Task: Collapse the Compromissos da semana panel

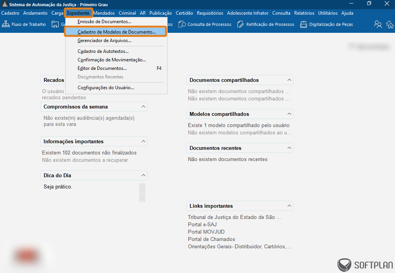Action: 143,107
